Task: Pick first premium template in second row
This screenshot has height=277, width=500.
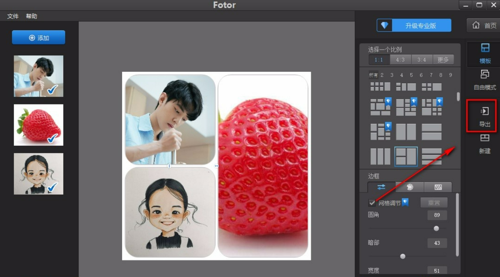Action: click(x=380, y=107)
